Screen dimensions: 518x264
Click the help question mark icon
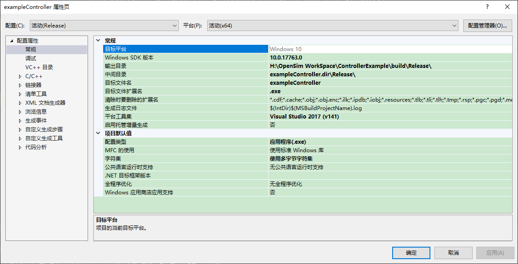pos(487,7)
